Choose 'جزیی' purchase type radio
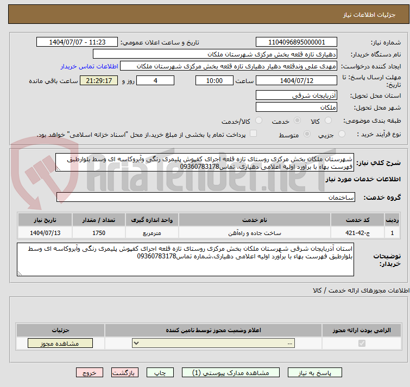The width and height of the screenshot is (410, 387). click(342, 134)
